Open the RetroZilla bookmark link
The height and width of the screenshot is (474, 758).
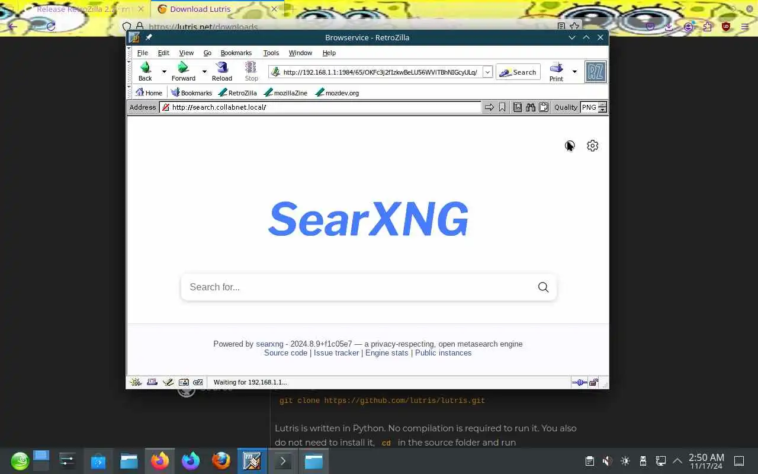tap(237, 92)
